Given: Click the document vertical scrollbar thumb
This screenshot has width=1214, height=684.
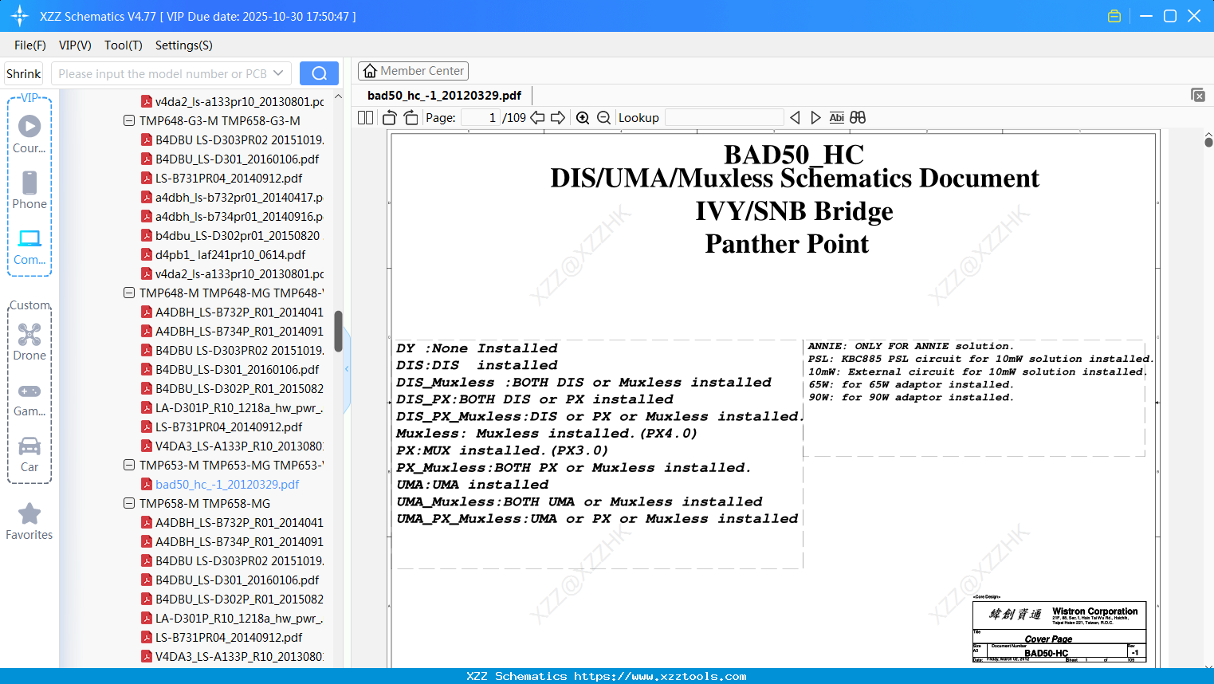Looking at the screenshot, I should (1208, 142).
